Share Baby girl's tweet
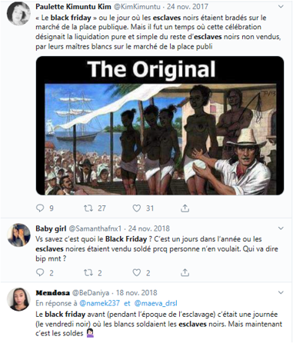This screenshot has height=343, width=293. [x=185, y=272]
